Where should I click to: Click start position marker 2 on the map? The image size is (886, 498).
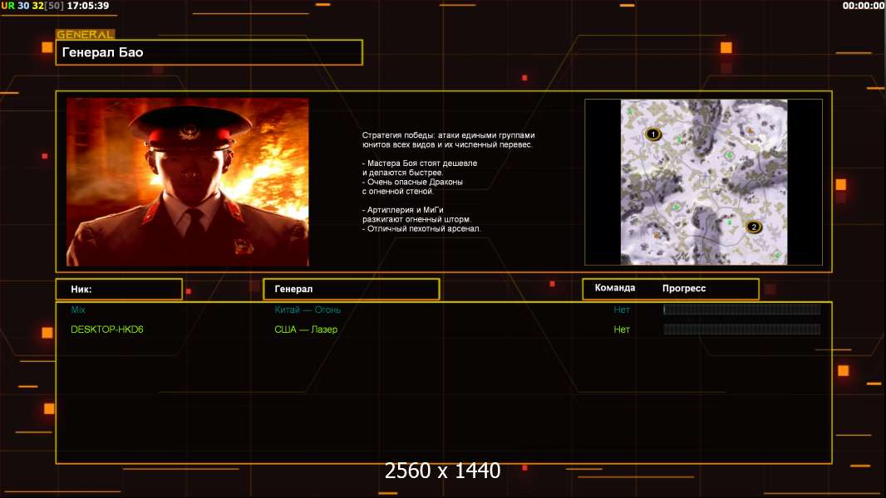coord(754,227)
